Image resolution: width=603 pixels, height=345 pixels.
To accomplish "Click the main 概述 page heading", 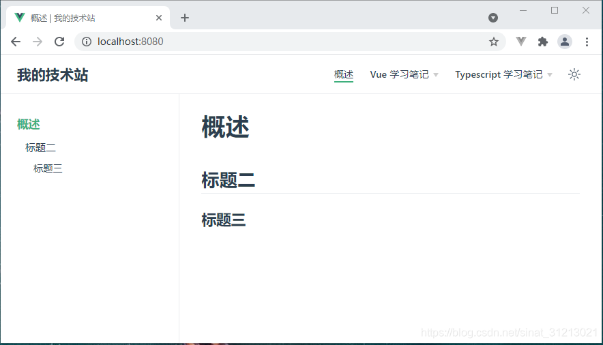I will pyautogui.click(x=225, y=127).
